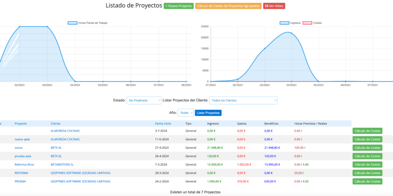The width and height of the screenshot is (393, 196).
Task: Sort by Fecha inicio column header
Action: (163, 123)
